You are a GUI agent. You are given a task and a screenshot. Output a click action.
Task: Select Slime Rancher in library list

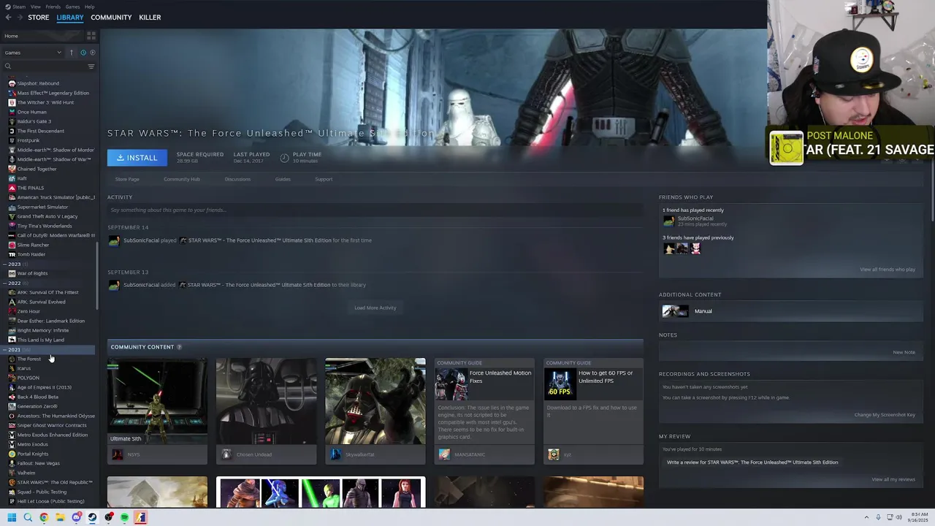tap(33, 245)
